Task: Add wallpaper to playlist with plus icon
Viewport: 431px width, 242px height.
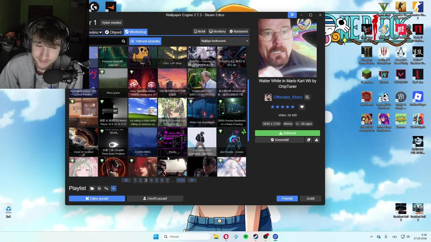Action: point(113,189)
